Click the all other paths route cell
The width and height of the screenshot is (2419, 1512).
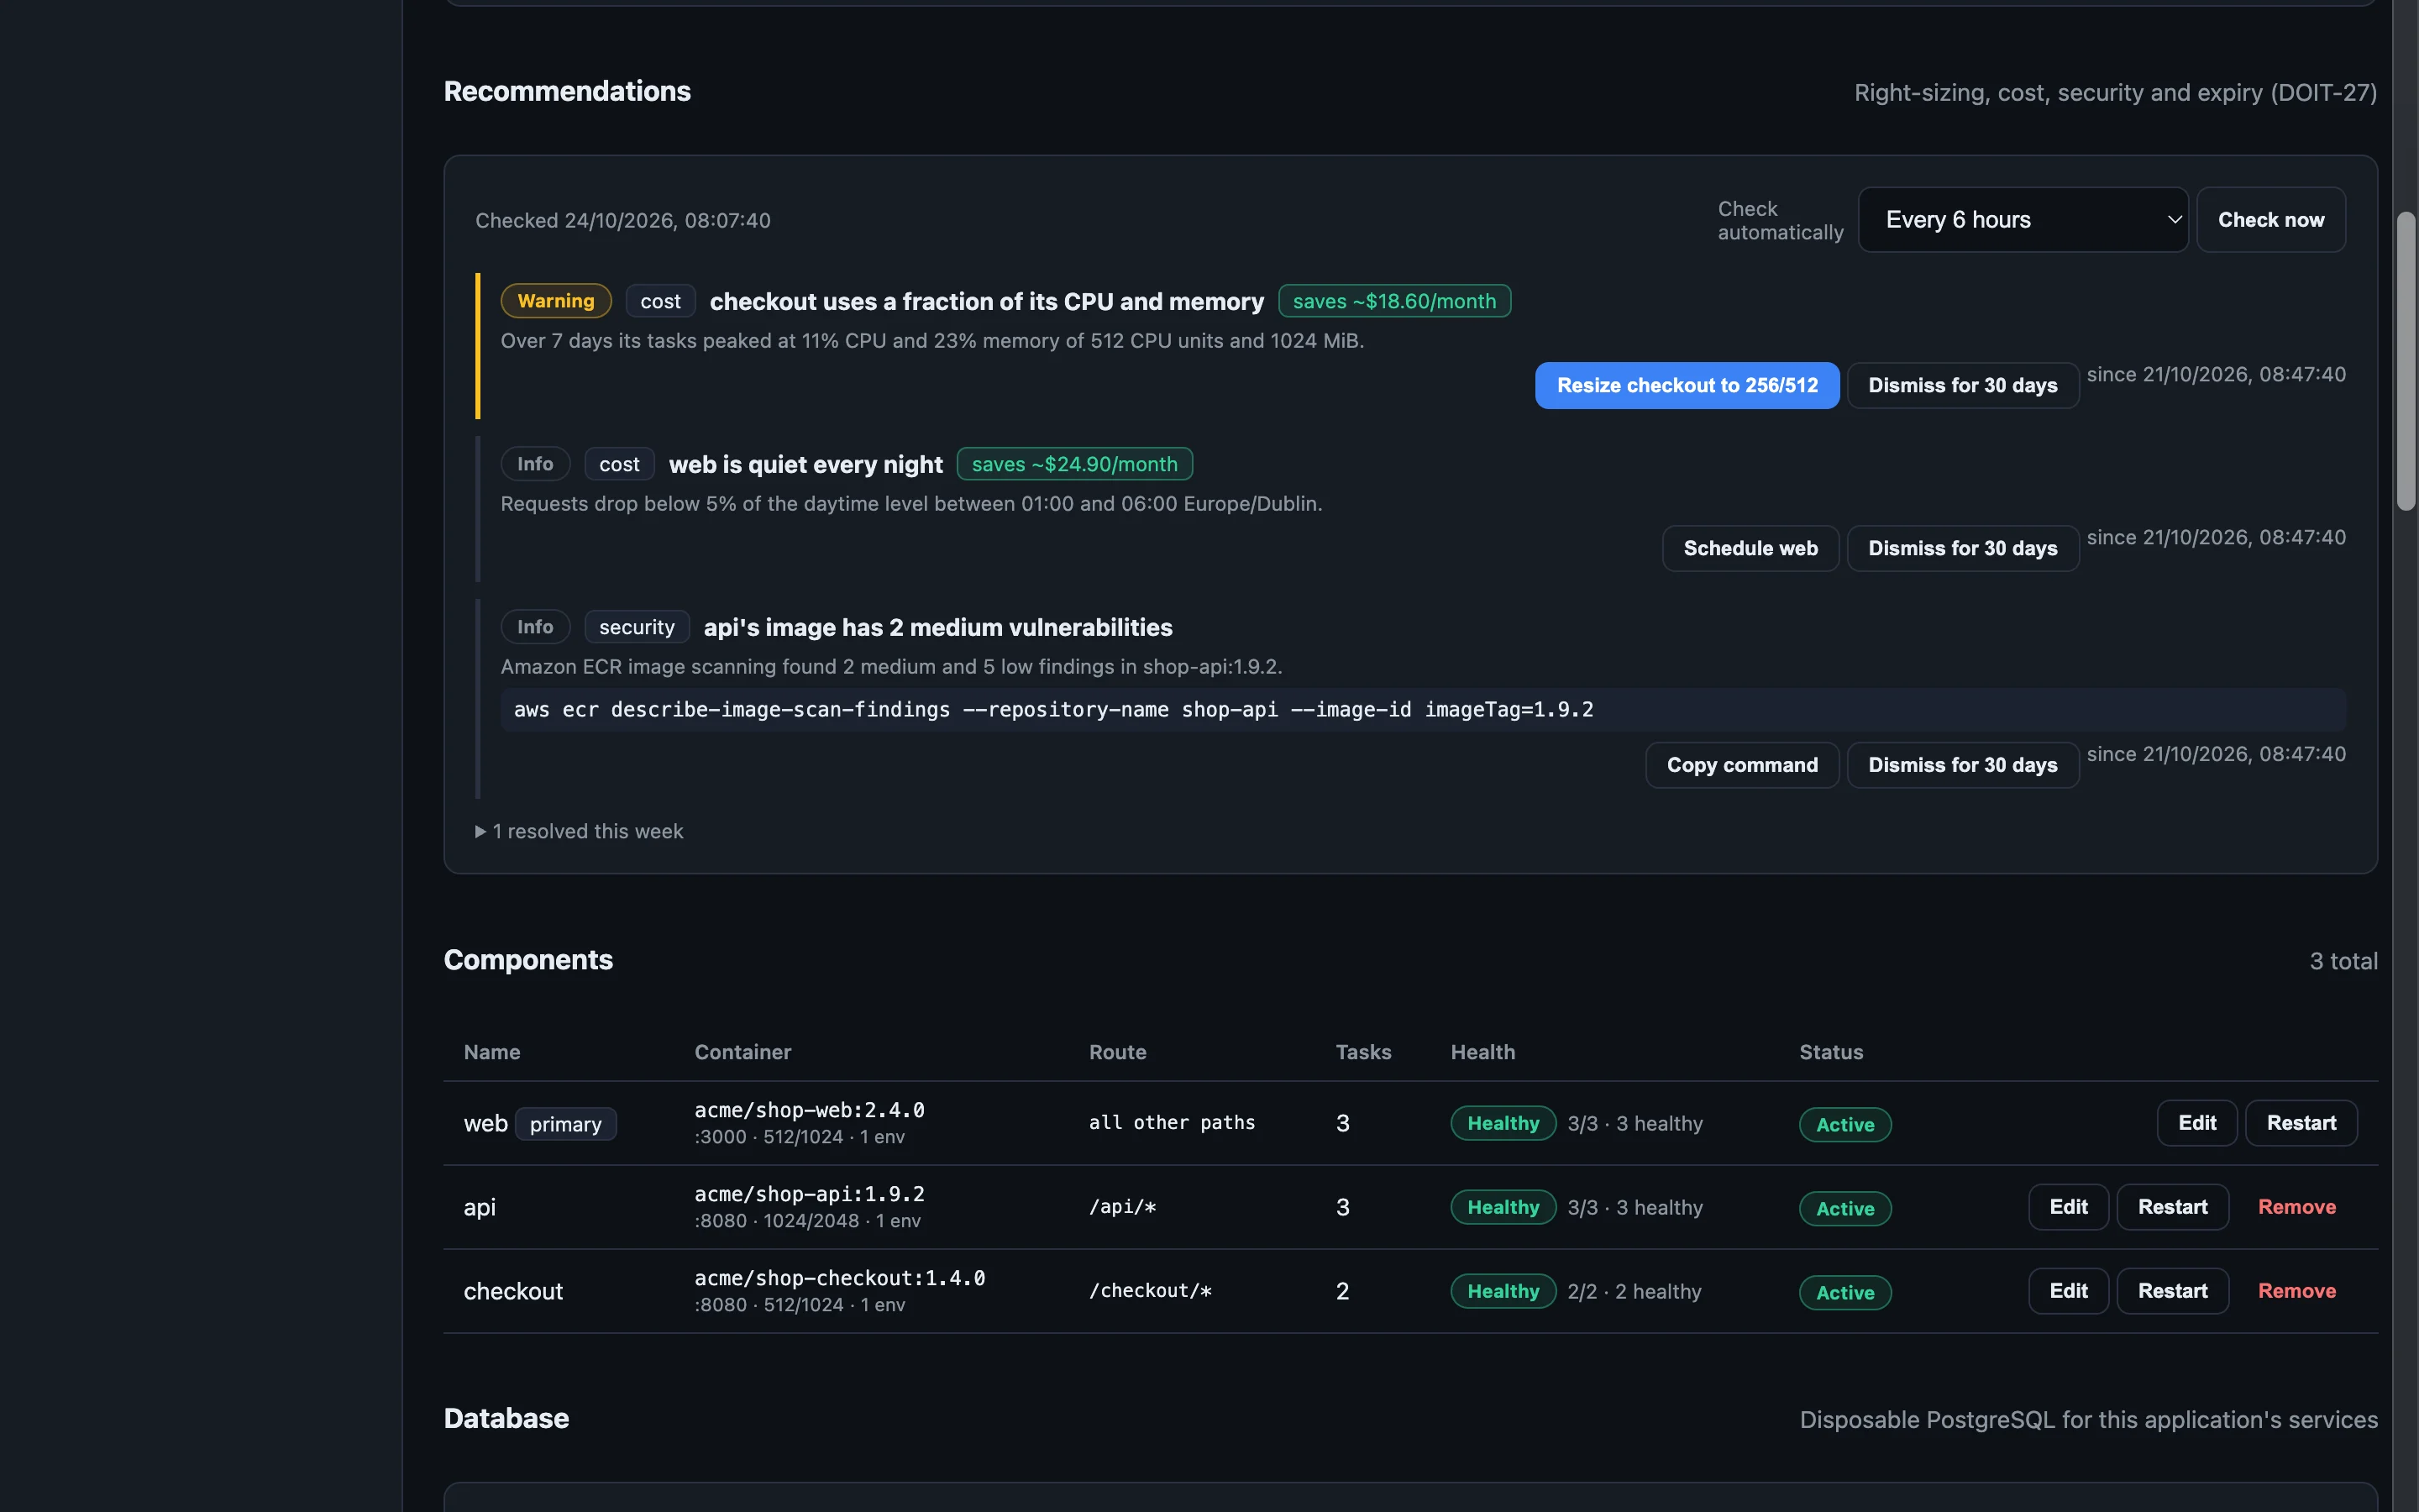click(x=1172, y=1123)
